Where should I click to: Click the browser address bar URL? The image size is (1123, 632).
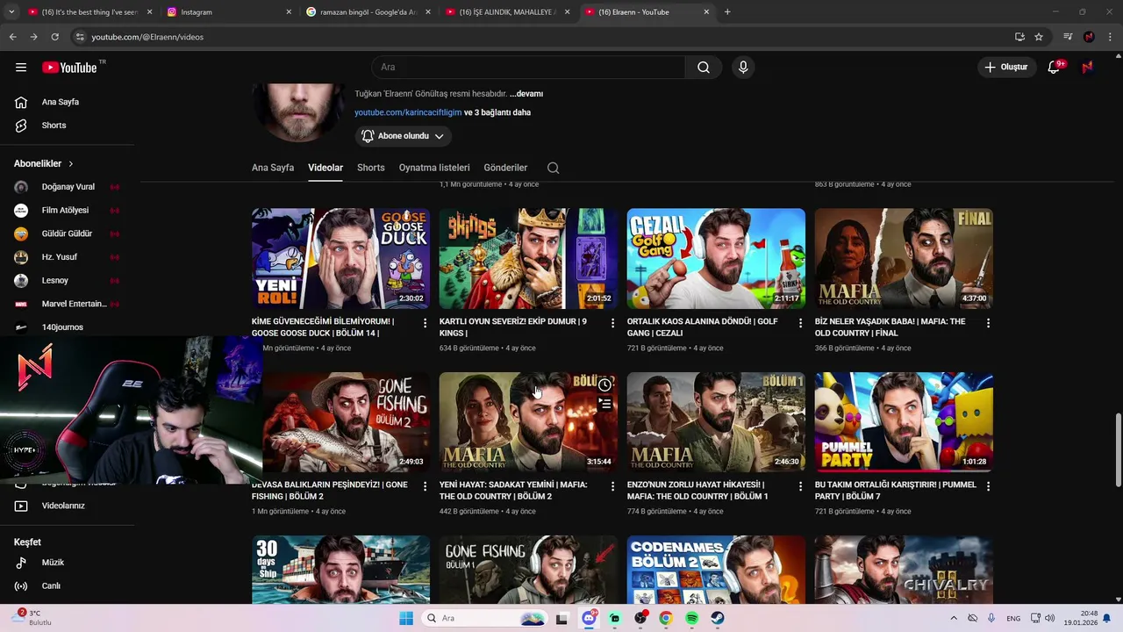pyautogui.click(x=147, y=37)
